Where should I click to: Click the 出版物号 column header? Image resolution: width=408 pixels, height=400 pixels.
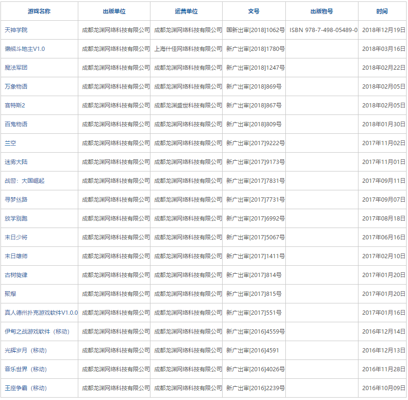[x=322, y=11]
